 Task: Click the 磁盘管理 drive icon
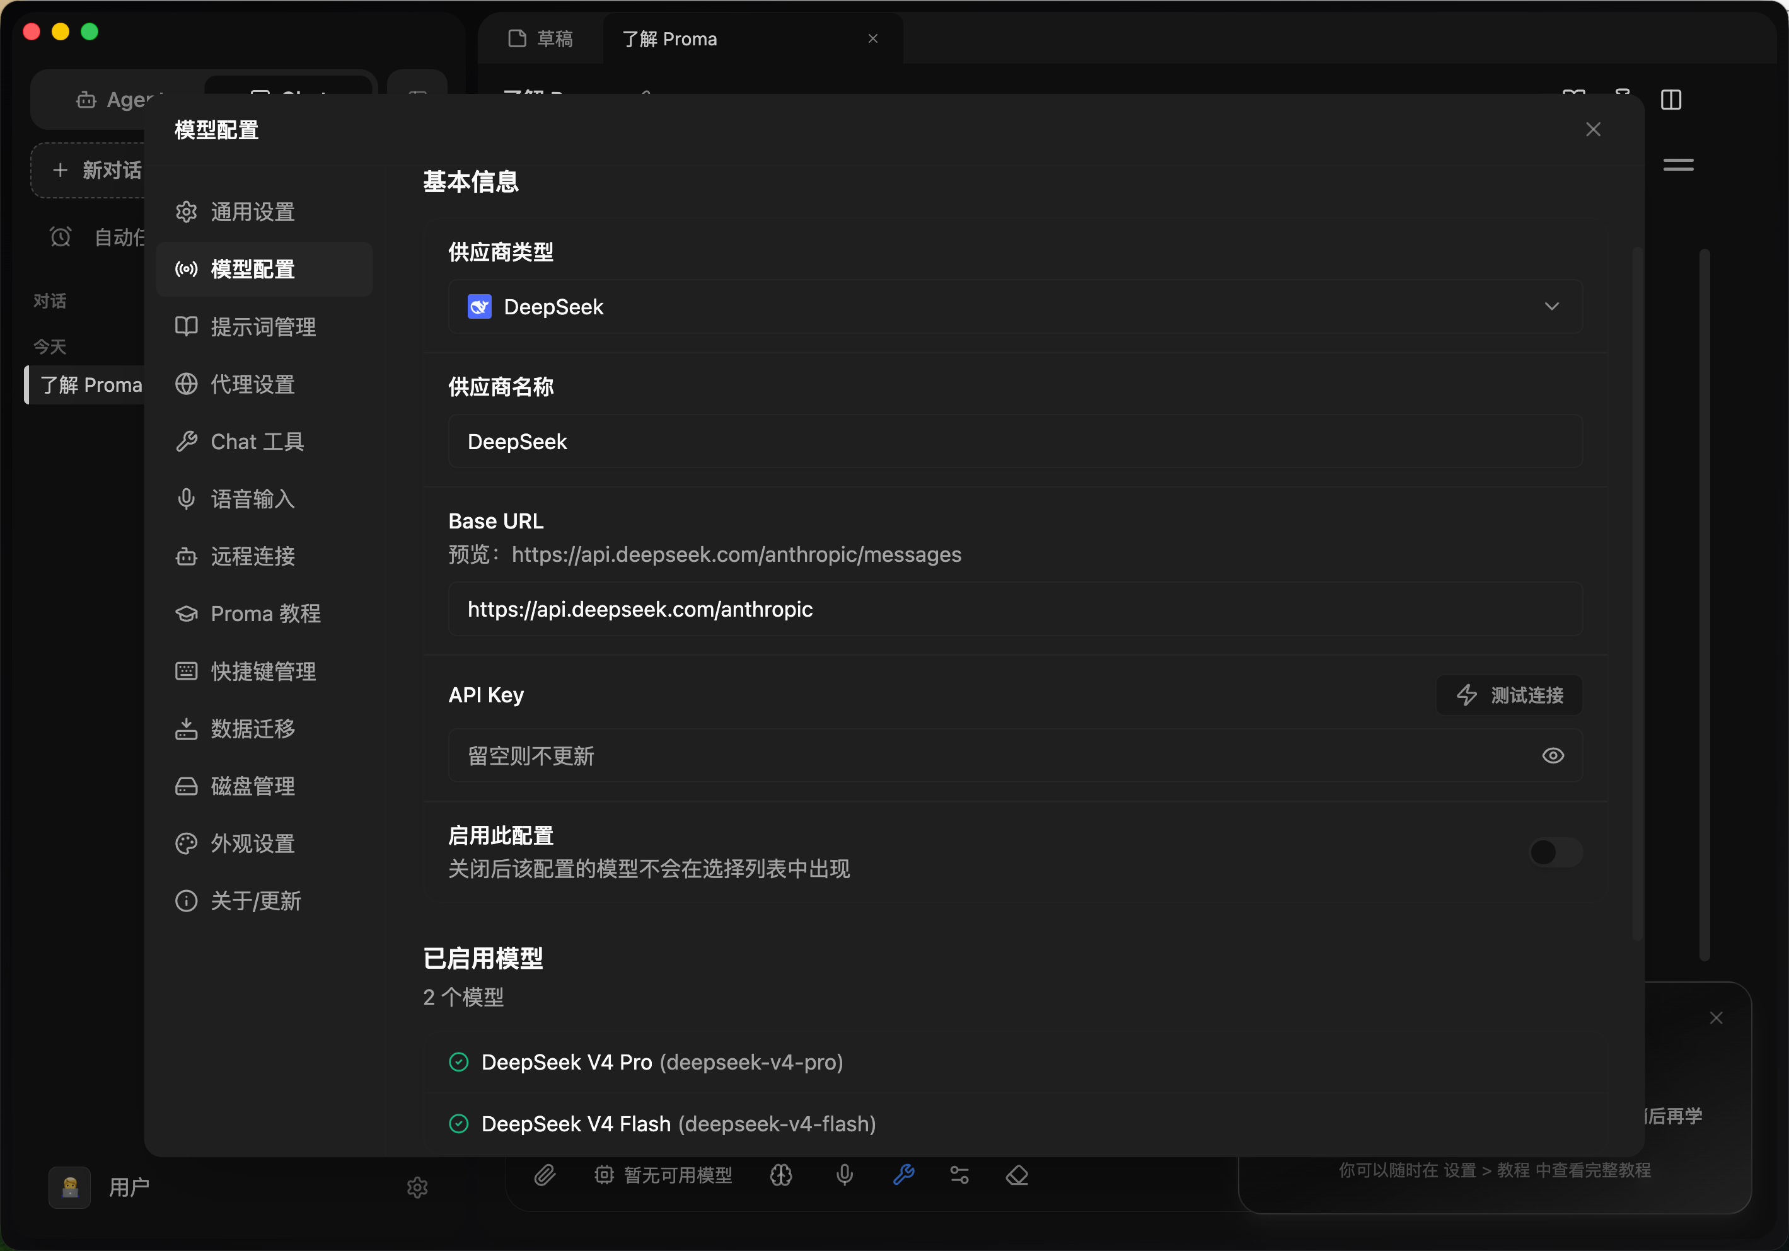tap(186, 786)
